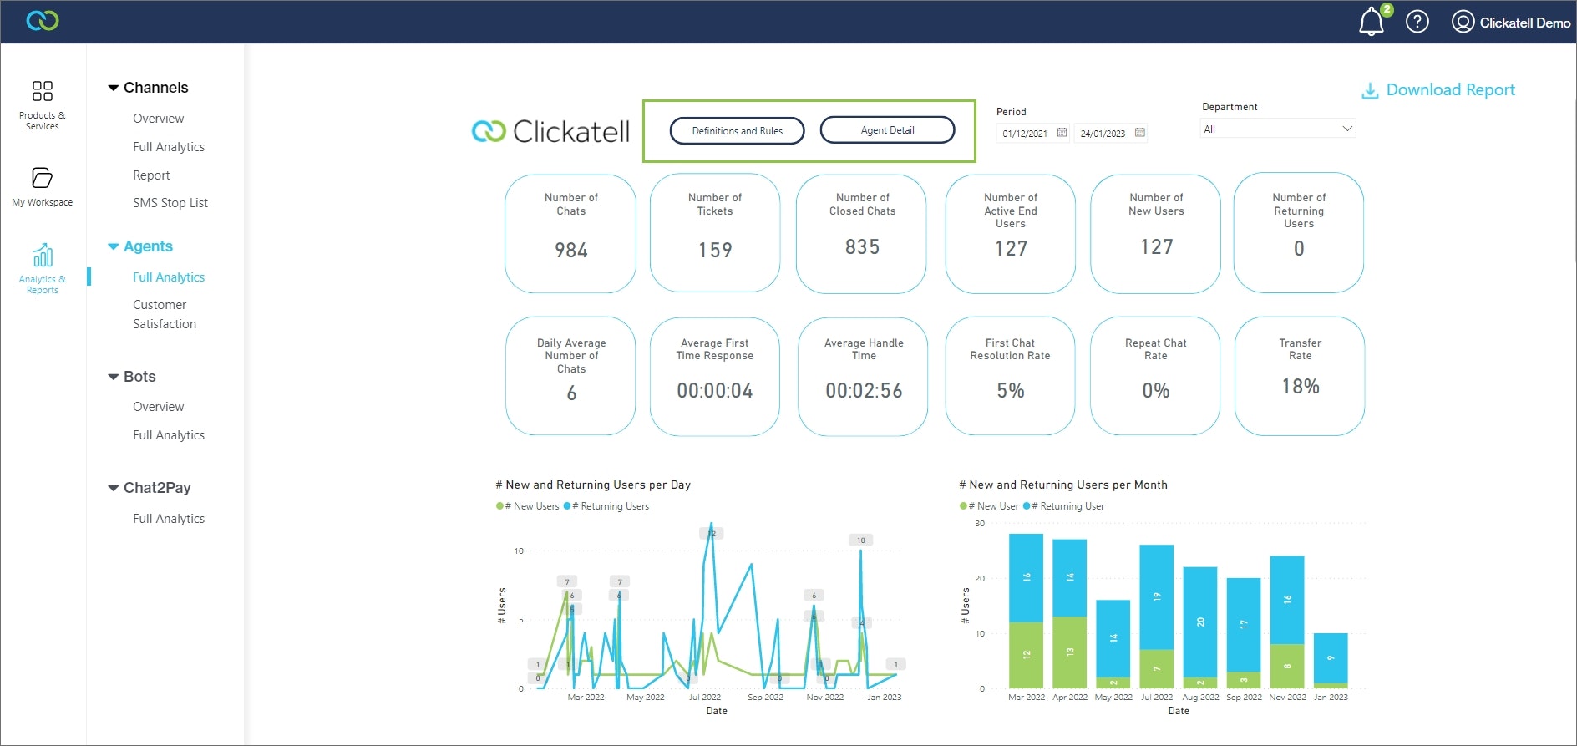The height and width of the screenshot is (746, 1577).
Task: Open My Workspace in sidebar
Action: (x=42, y=187)
